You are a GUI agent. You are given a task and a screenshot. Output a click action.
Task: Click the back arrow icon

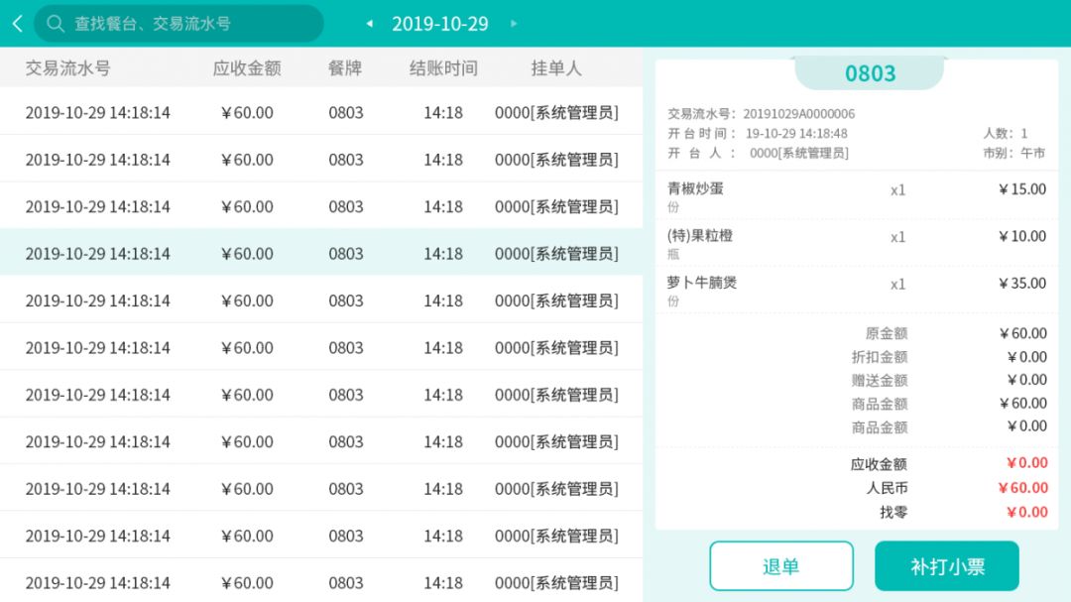[17, 24]
